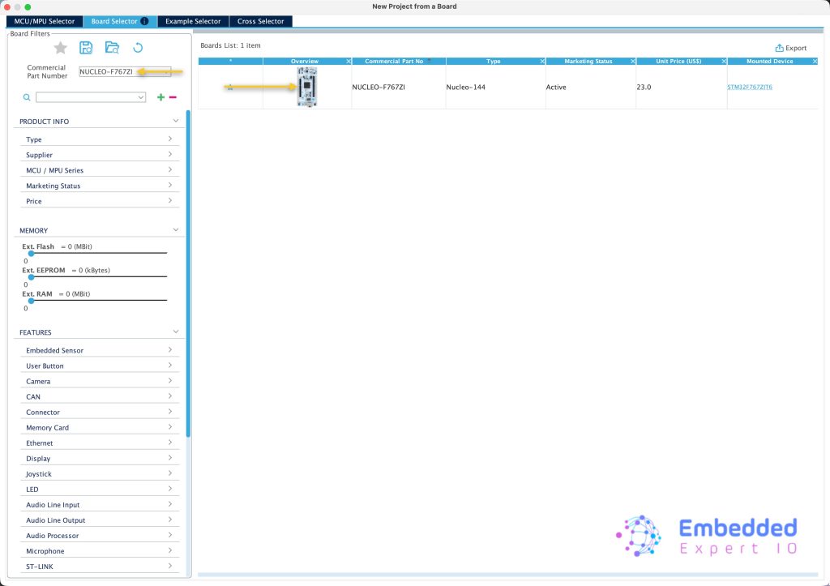Click the save search filter icon
830x586 pixels.
pyautogui.click(x=86, y=48)
